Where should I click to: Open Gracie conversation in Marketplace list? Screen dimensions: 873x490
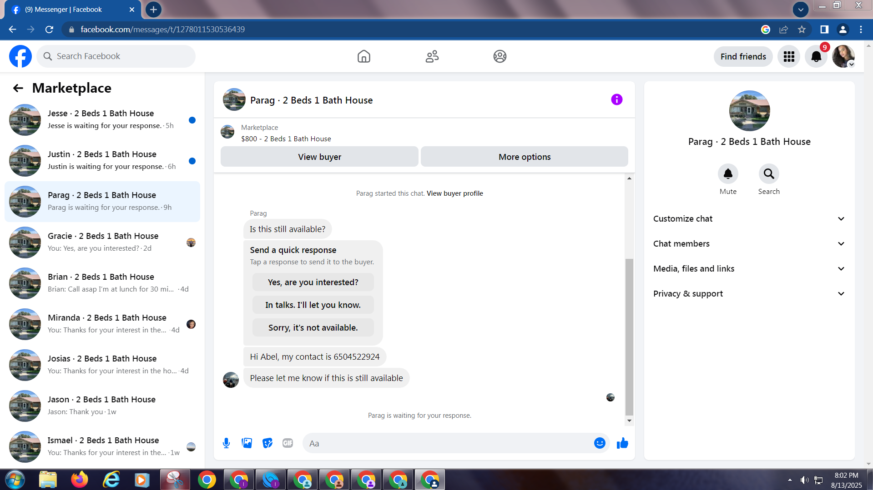point(102,243)
